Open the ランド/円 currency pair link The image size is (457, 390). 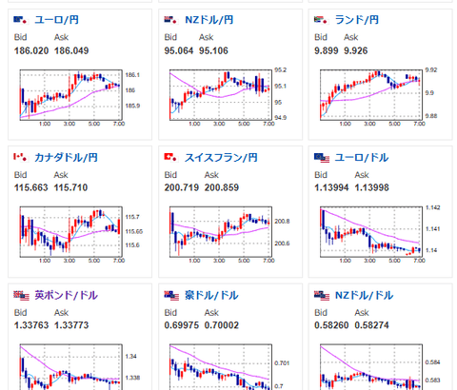(357, 20)
